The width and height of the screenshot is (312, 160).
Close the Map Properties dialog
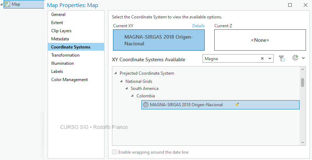tap(305, 5)
